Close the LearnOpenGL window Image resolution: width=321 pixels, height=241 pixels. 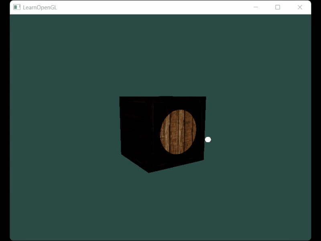[x=300, y=7]
